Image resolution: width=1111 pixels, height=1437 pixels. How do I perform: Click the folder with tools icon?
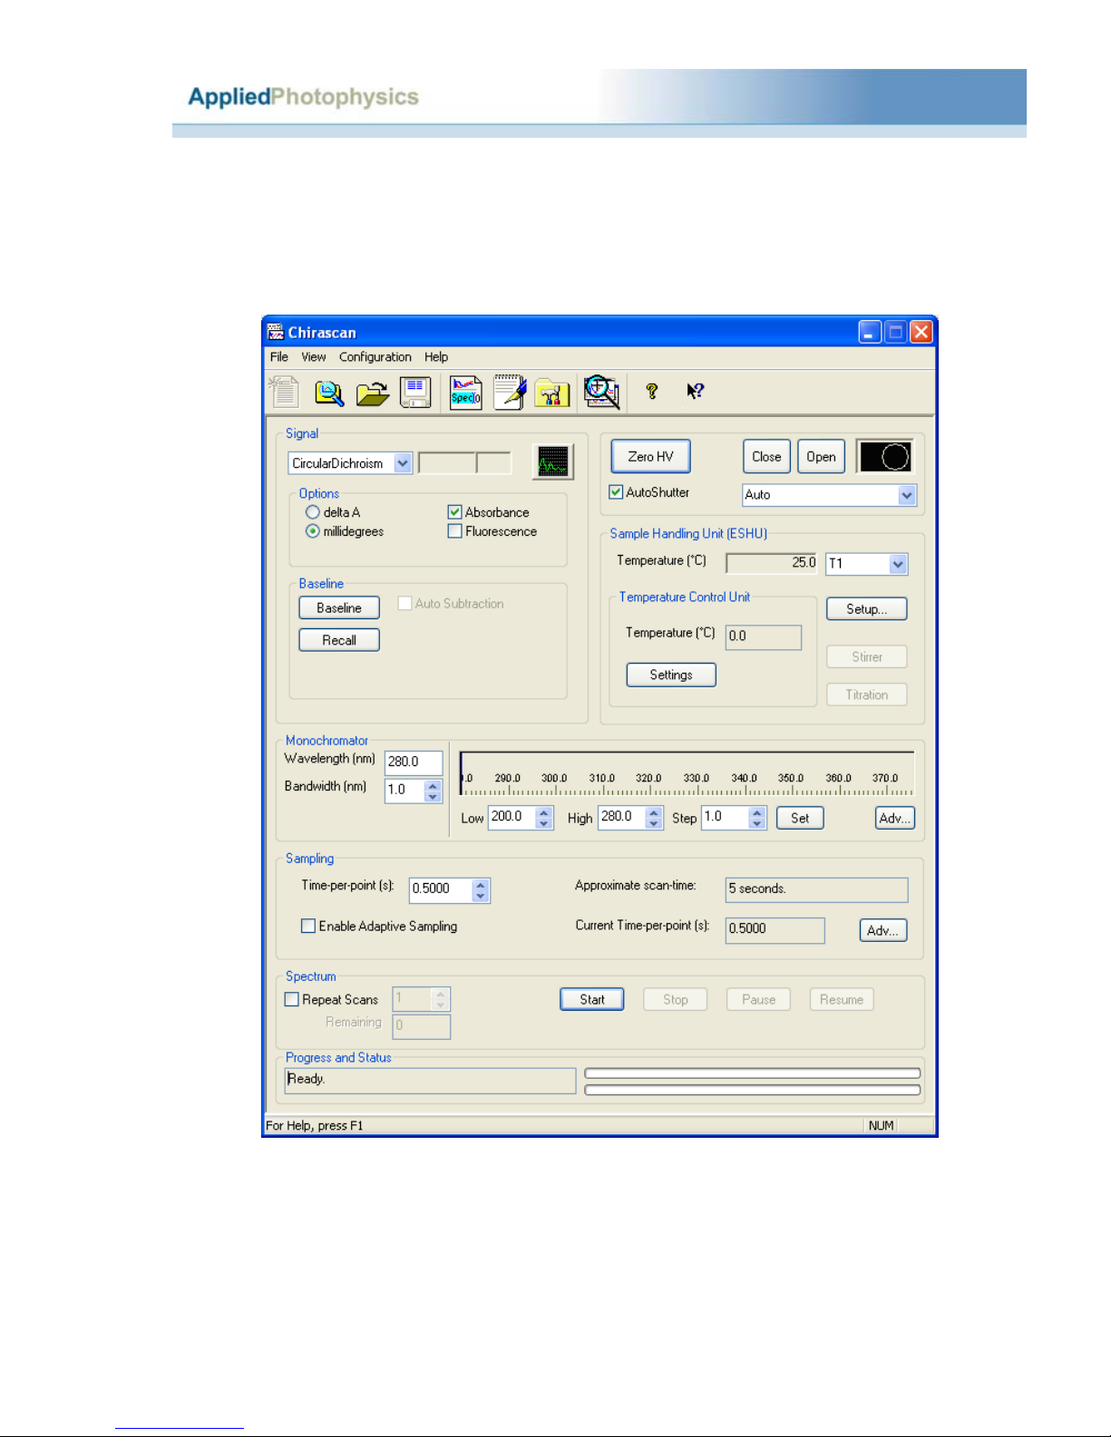551,393
